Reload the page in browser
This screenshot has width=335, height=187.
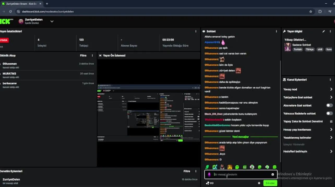[x=10, y=11]
